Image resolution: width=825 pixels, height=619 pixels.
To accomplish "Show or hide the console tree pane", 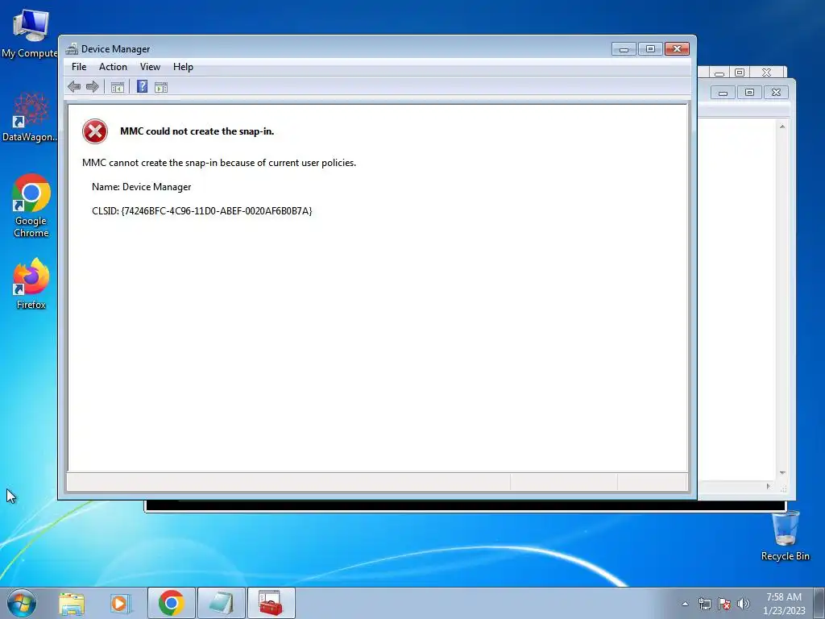I will point(118,87).
